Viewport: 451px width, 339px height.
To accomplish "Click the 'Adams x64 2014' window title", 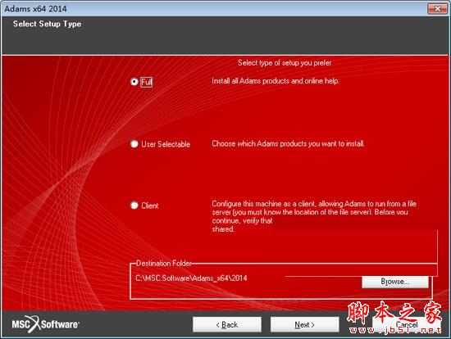I will pos(35,9).
